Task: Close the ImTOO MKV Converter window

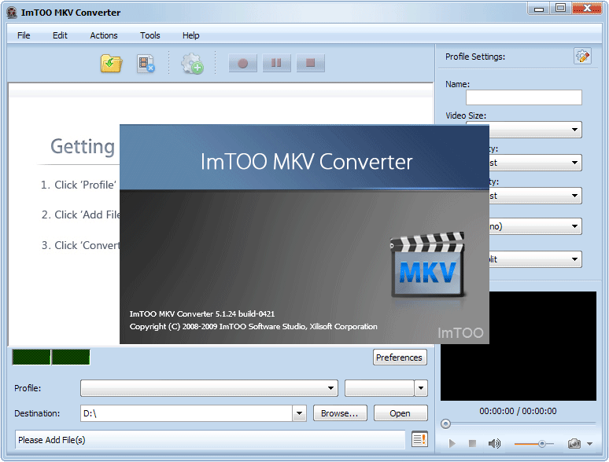Action: click(587, 9)
